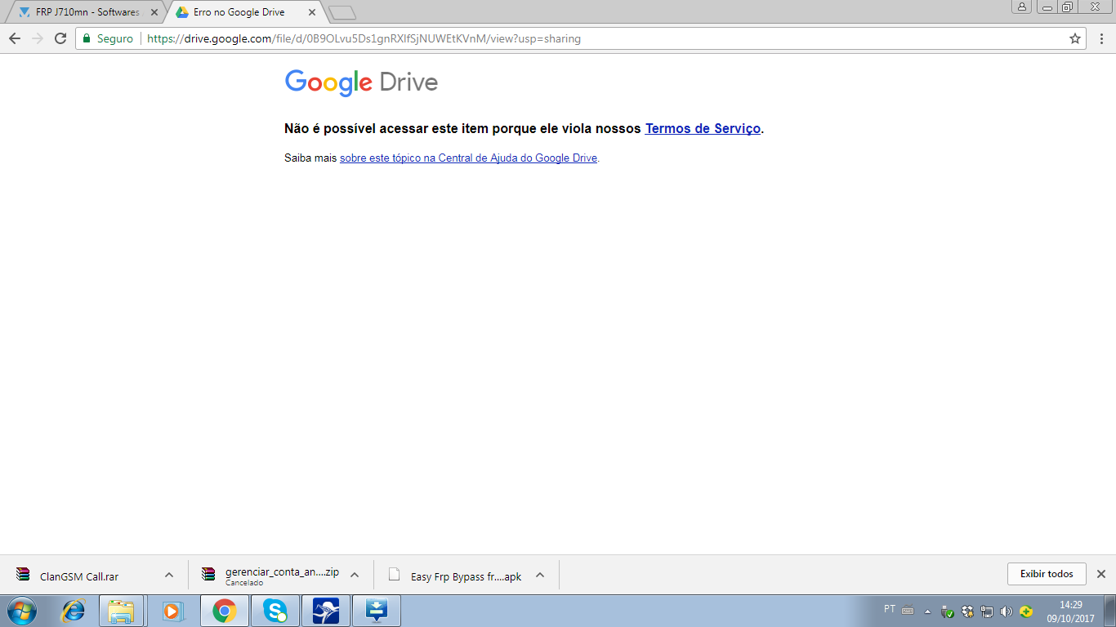Screen dimensions: 1116x627
Task: Expand options for gerenciar_conta zip download
Action: click(355, 575)
